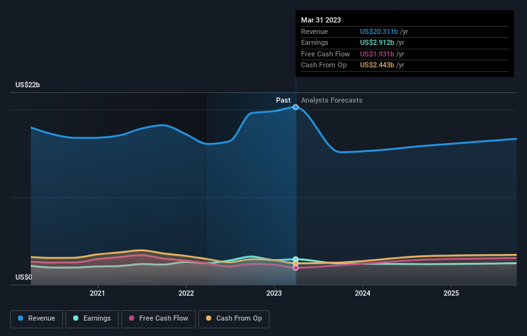The width and height of the screenshot is (527, 336).
Task: Click the US$2.443b cash from op value
Action: (377, 65)
